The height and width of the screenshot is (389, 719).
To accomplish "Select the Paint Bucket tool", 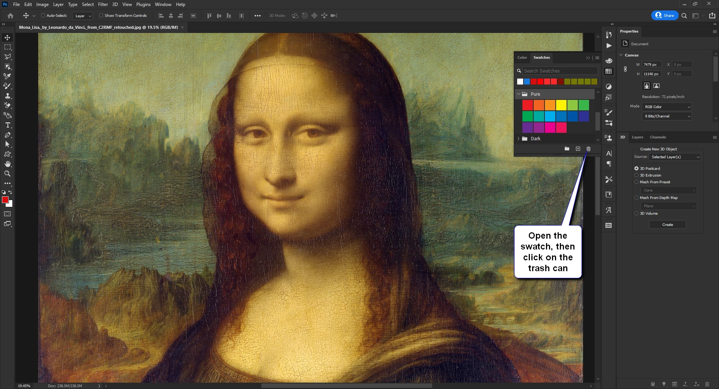I will (x=7, y=115).
